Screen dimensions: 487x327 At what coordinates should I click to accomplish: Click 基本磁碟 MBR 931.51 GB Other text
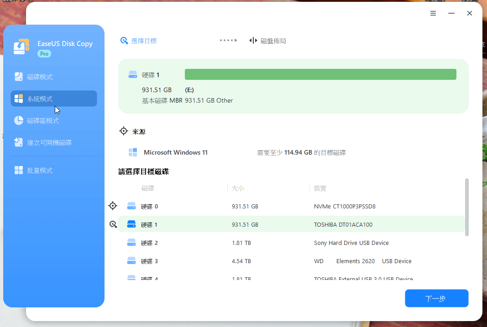coord(187,100)
